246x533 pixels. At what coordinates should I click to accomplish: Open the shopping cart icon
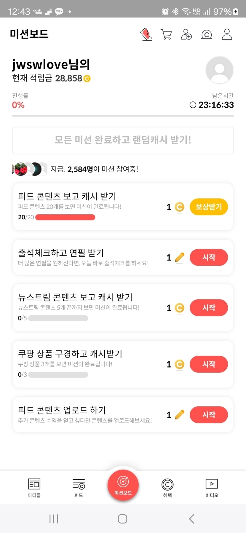tap(166, 34)
